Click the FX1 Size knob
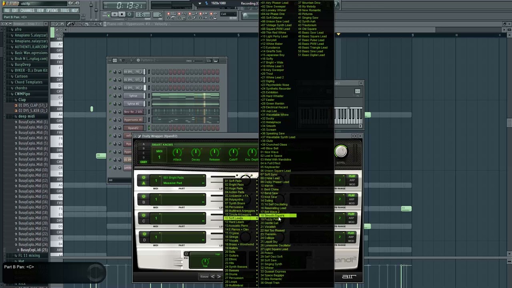 205,262
